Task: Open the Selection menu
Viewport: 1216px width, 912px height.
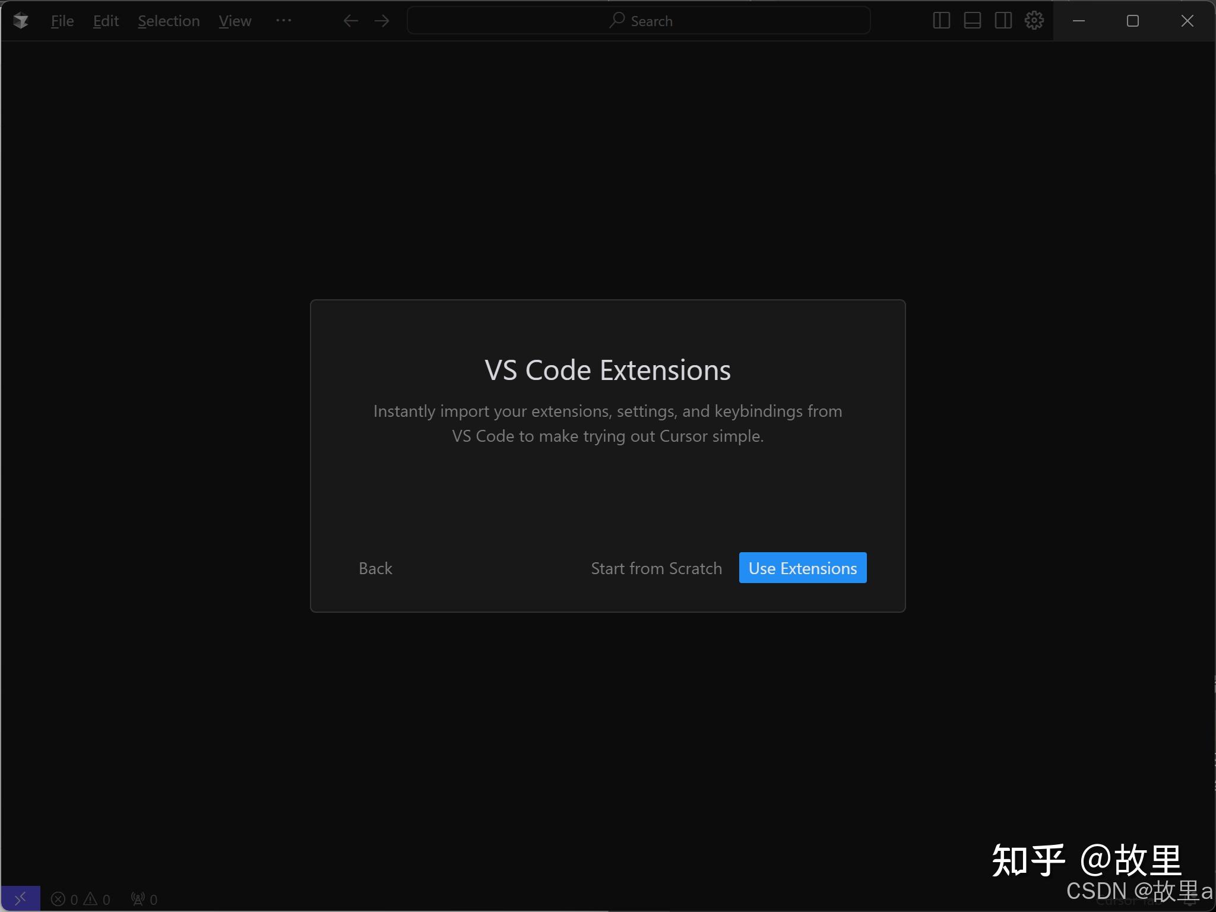Action: pos(169,21)
